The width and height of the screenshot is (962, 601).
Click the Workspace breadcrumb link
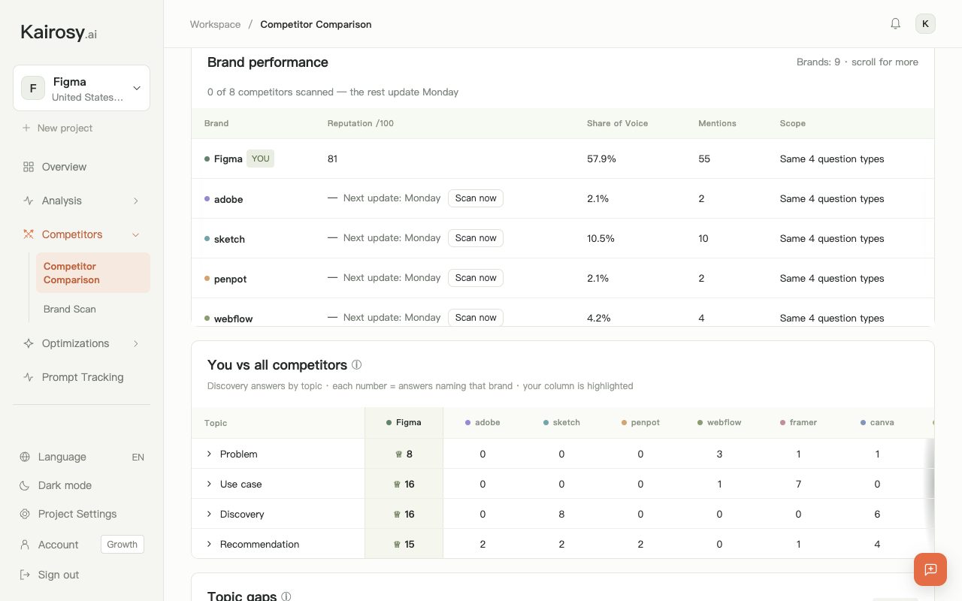pyautogui.click(x=216, y=24)
